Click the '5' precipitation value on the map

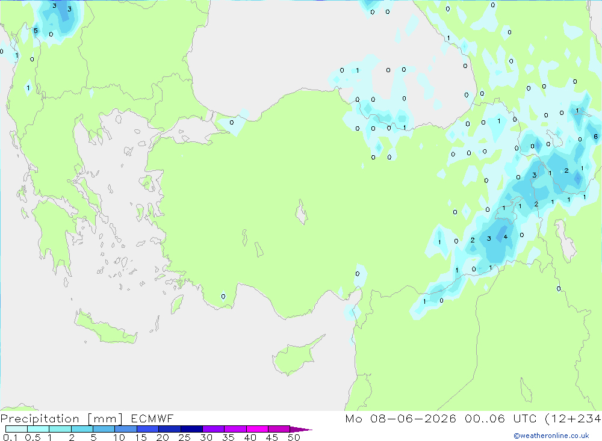coord(36,31)
